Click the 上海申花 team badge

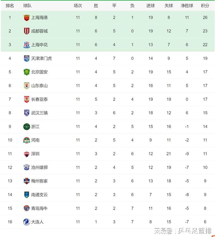point(26,45)
